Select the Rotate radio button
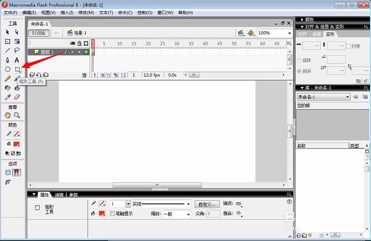 (x=299, y=60)
